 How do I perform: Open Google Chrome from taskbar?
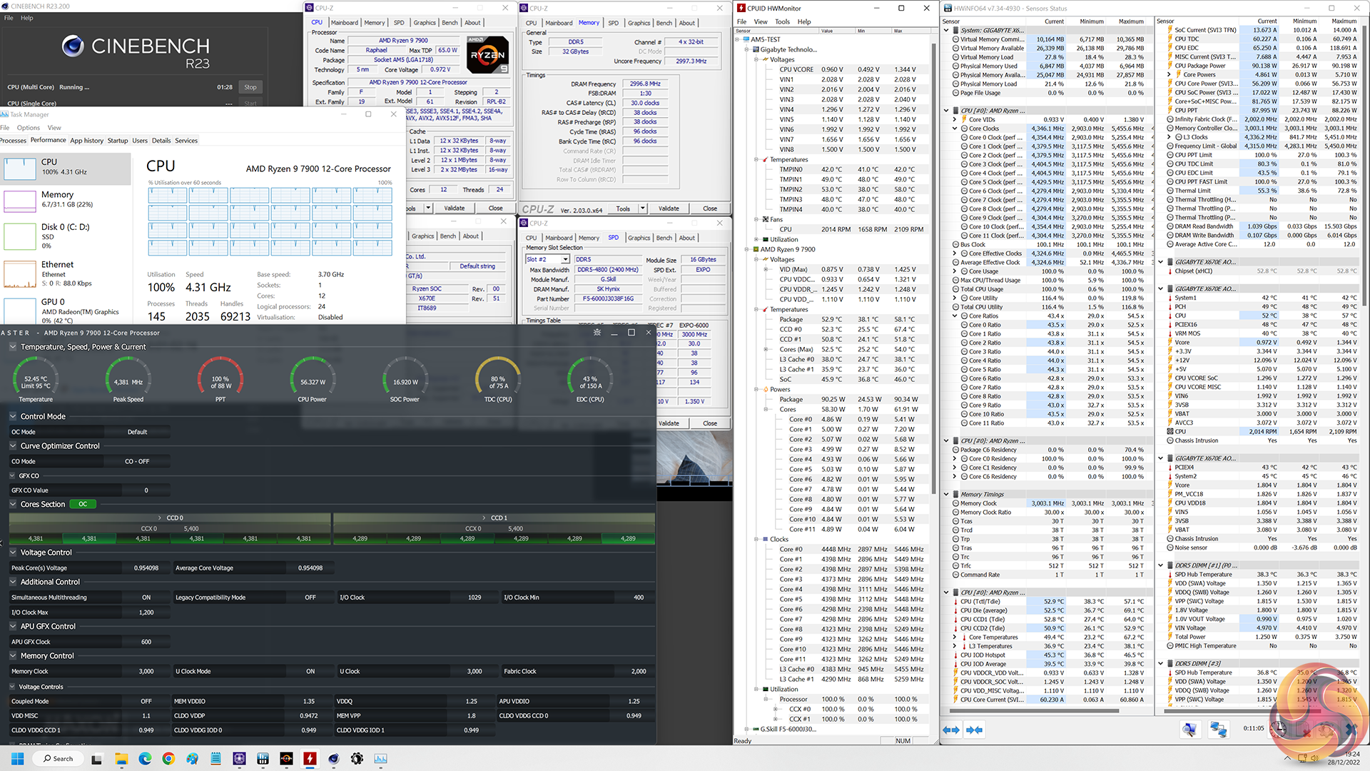coord(168,758)
